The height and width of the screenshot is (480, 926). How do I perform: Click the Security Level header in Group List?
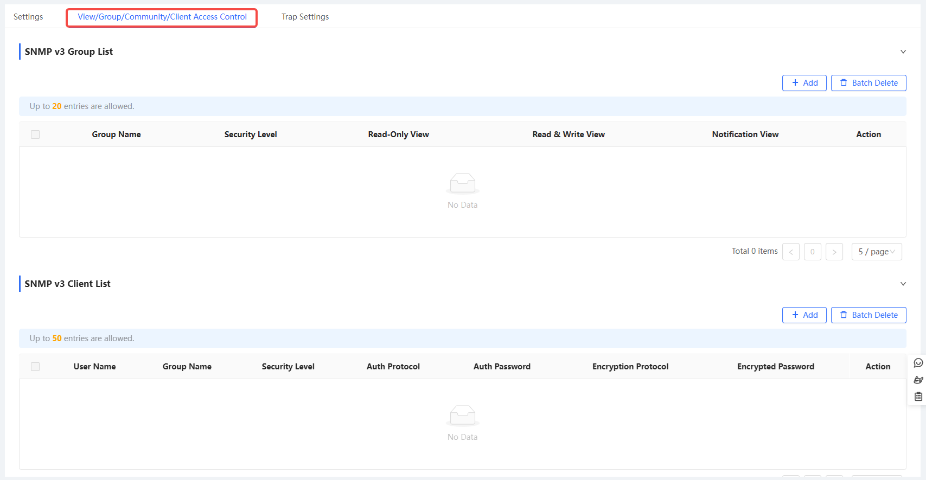click(251, 135)
